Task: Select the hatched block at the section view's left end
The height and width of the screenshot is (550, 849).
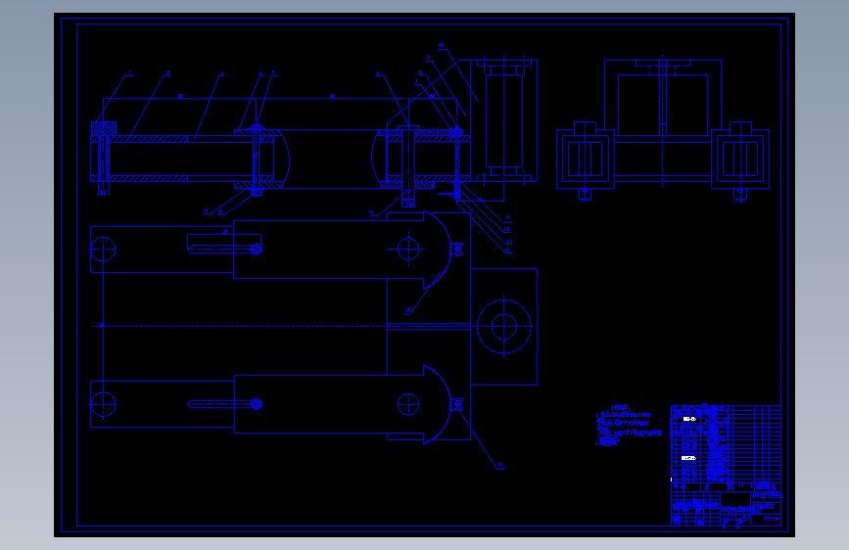Action: pos(104,129)
